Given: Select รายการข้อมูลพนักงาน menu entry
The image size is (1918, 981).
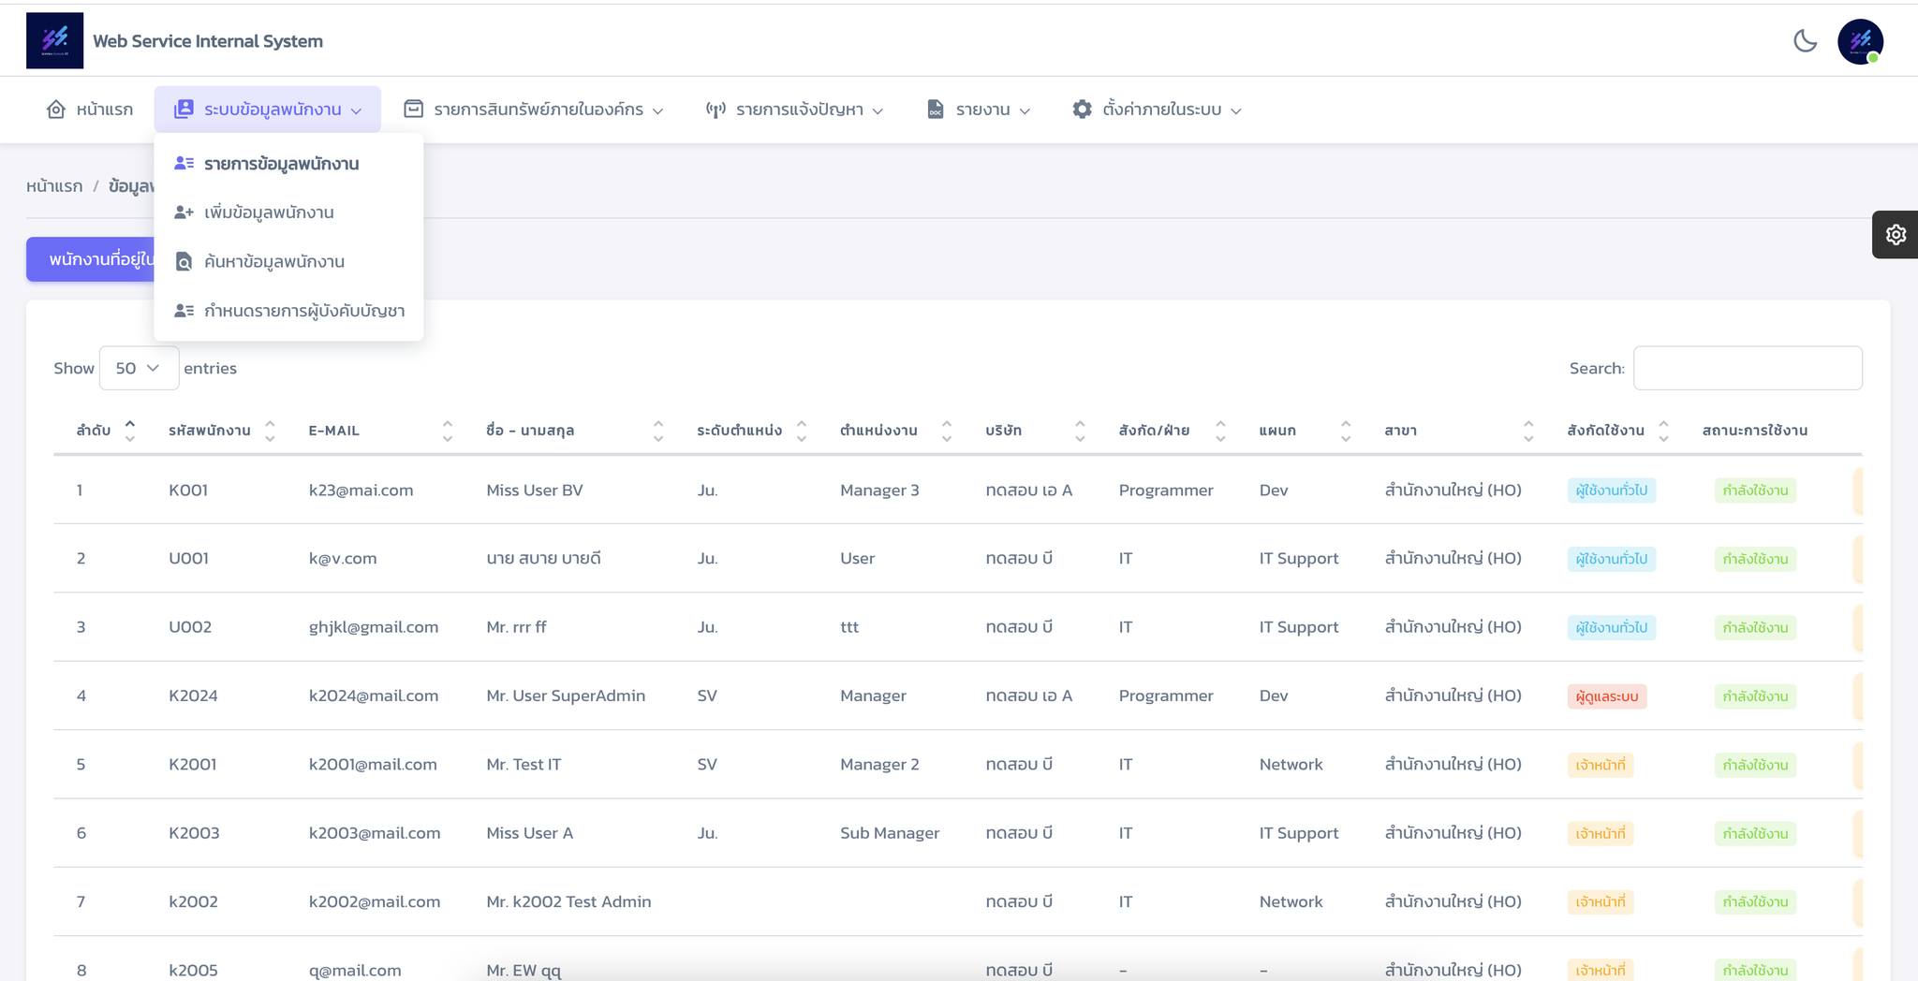Looking at the screenshot, I should click(x=281, y=164).
